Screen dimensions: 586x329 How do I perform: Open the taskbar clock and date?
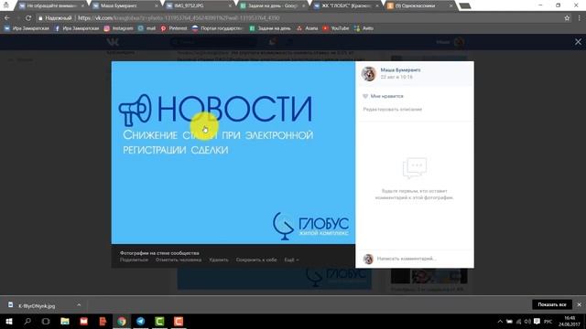click(x=570, y=321)
